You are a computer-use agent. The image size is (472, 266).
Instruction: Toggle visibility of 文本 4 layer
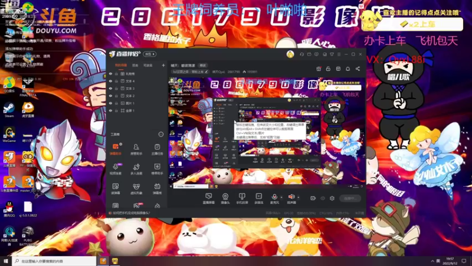(x=111, y=81)
